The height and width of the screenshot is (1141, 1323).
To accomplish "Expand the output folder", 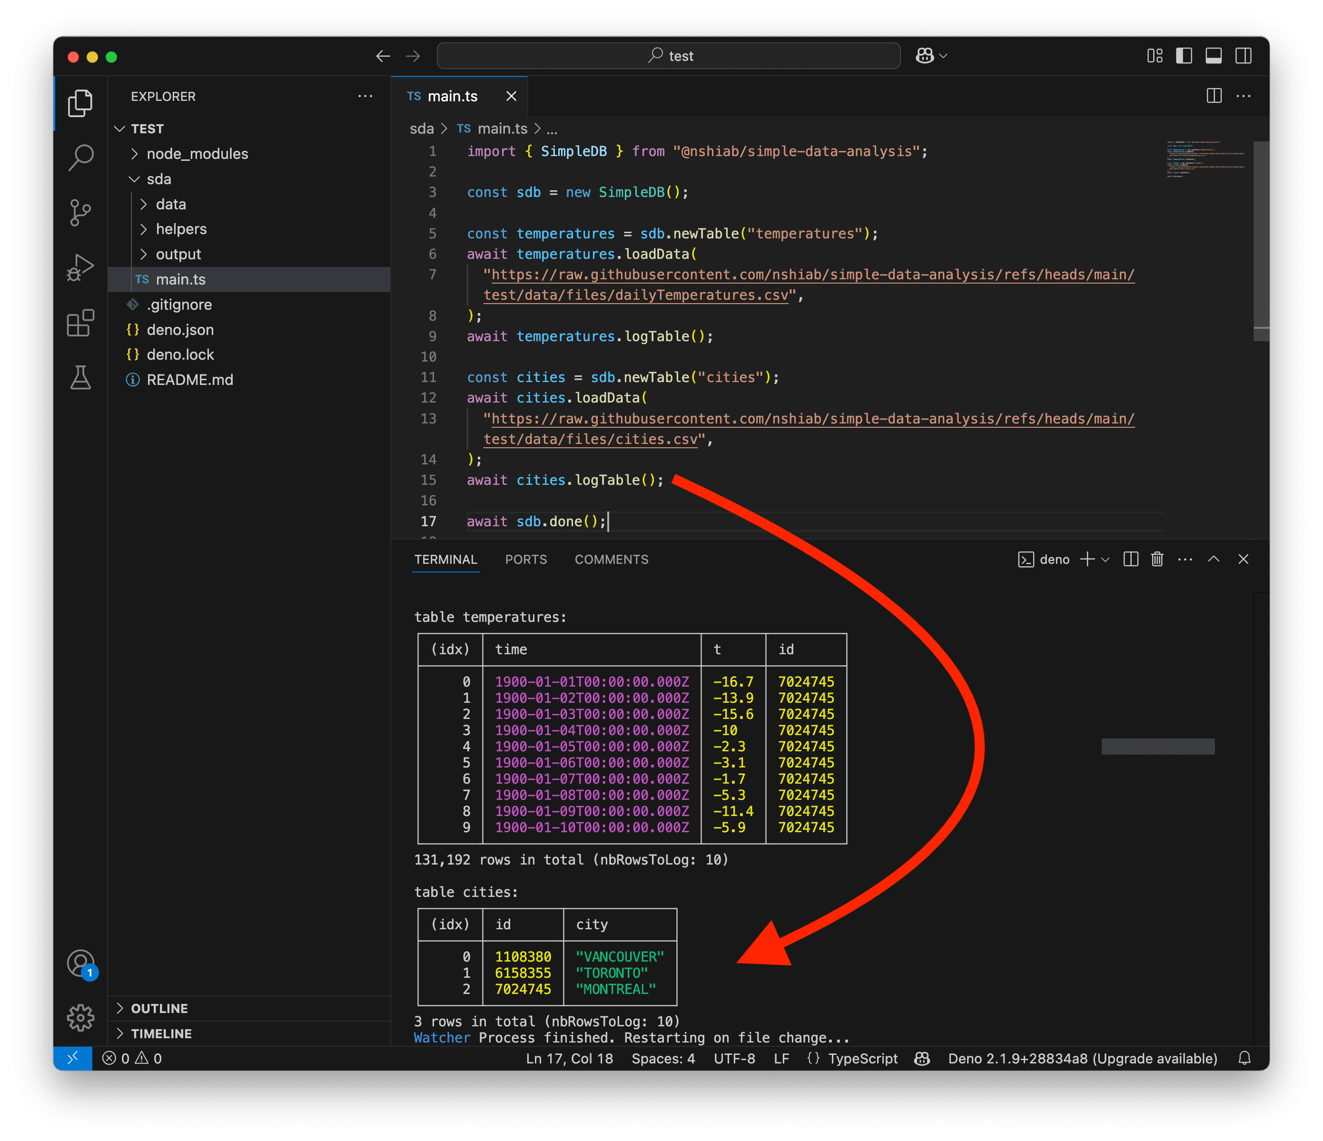I will click(x=249, y=254).
